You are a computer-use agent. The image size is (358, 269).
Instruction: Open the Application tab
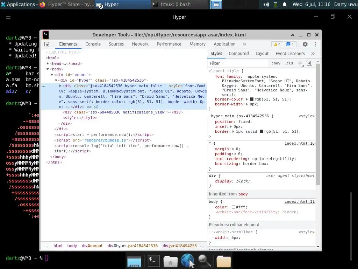click(224, 44)
